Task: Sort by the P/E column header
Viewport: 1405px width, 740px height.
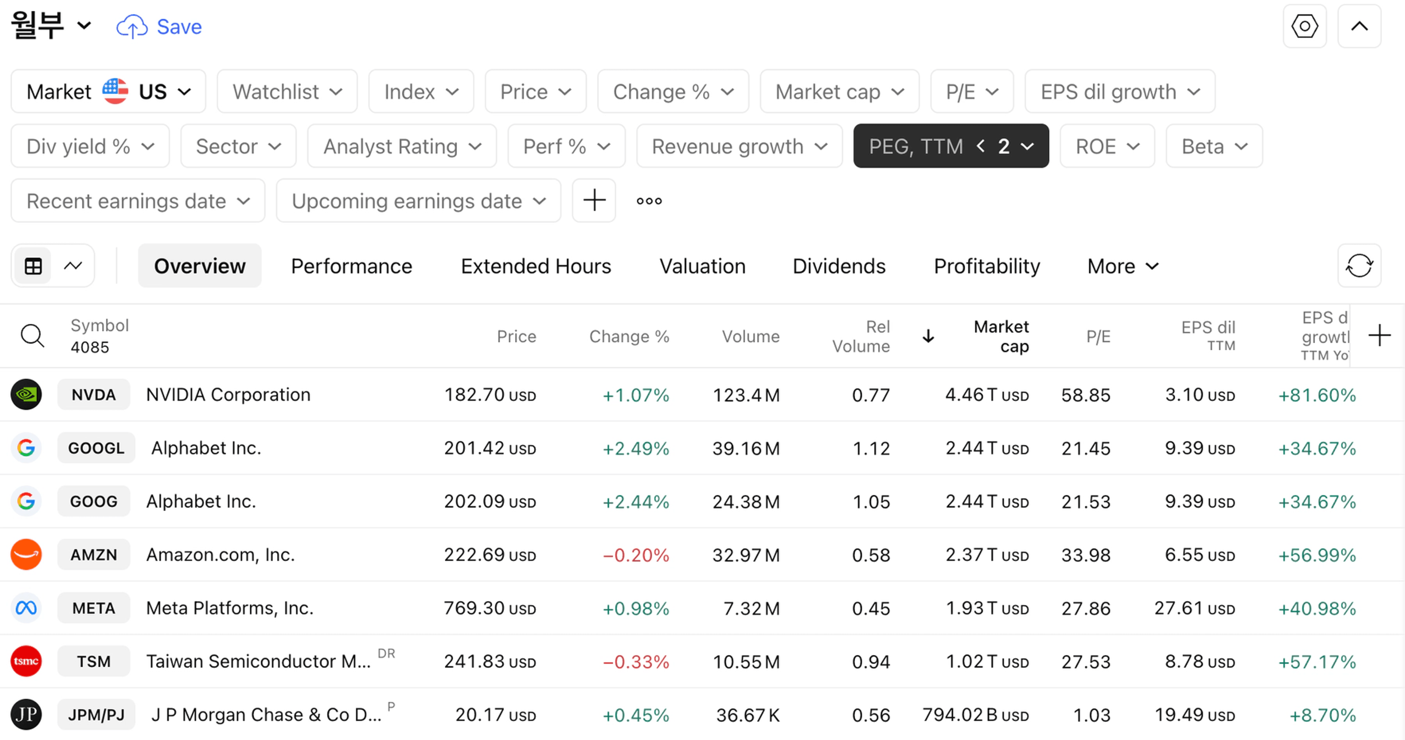Action: (1098, 336)
